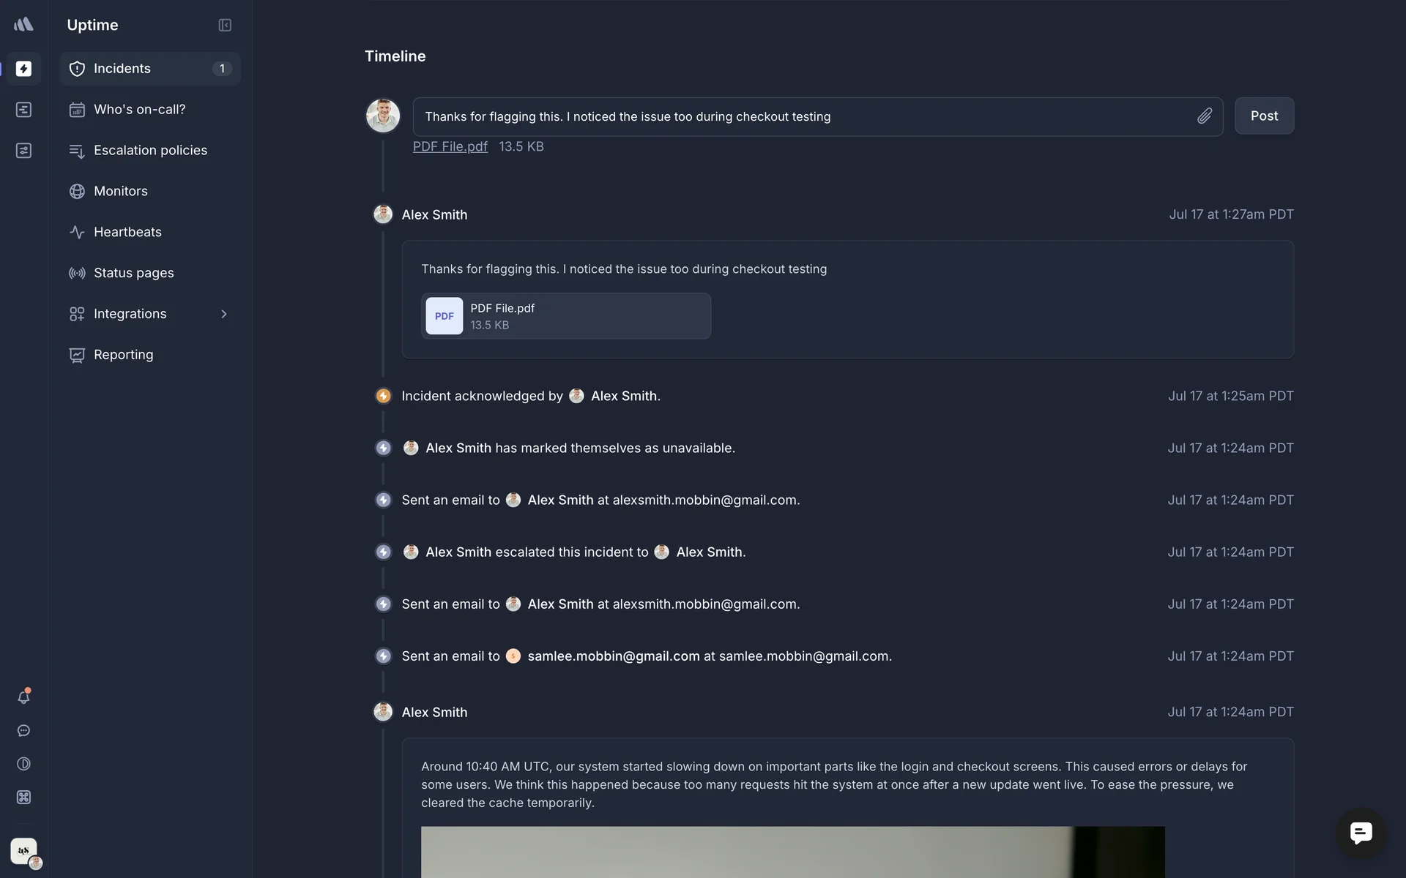
Task: Open the Incidents menu item
Action: [x=150, y=69]
